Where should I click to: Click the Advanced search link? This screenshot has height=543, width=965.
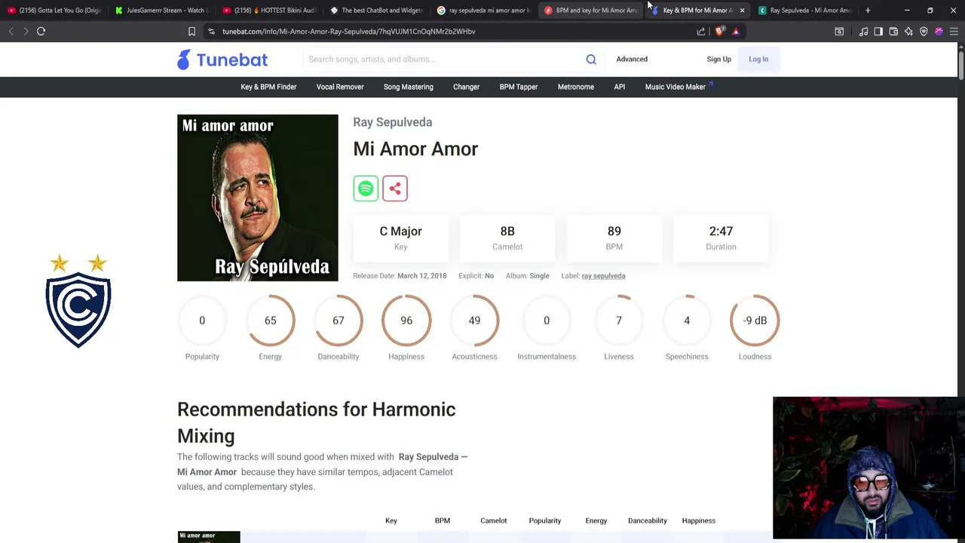click(x=632, y=59)
